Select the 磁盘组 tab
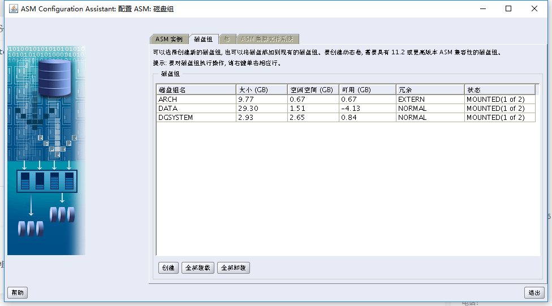This screenshot has height=306, width=552. pyautogui.click(x=203, y=39)
